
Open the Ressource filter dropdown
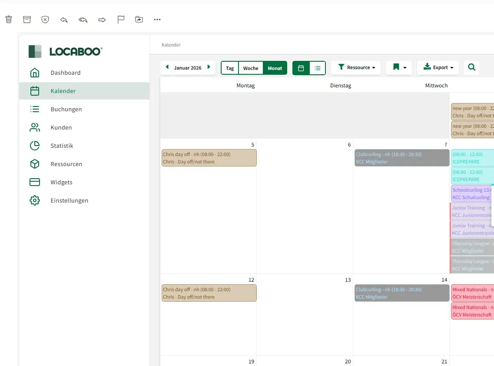pyautogui.click(x=356, y=67)
